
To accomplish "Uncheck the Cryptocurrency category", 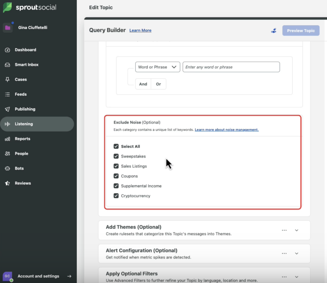I will click(x=116, y=195).
